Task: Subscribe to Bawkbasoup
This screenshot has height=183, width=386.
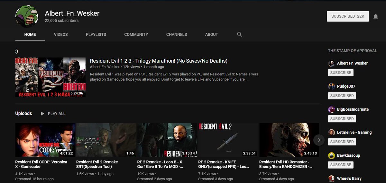Action: pyautogui.click(x=341, y=165)
